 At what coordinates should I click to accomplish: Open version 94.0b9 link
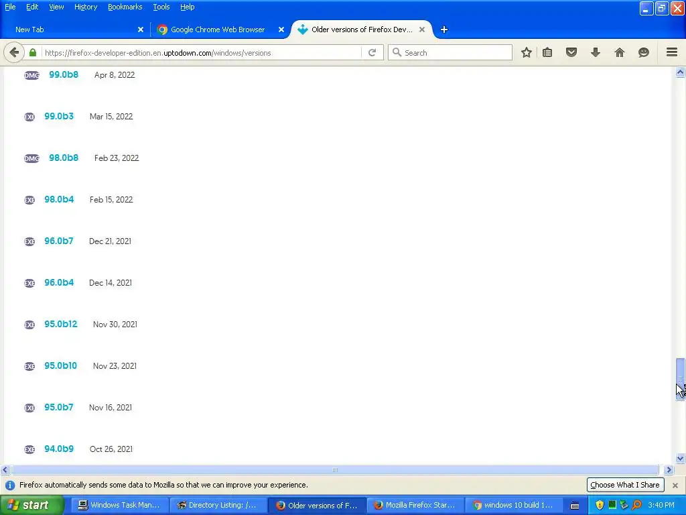tap(59, 449)
